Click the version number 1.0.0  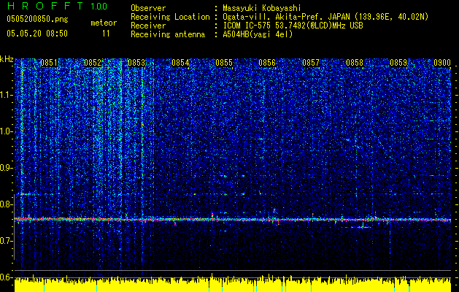pyautogui.click(x=99, y=6)
